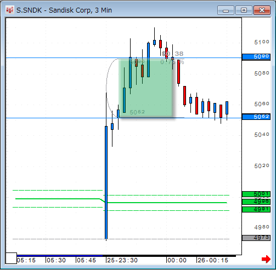Click the $0.38 measurement value

click(173, 54)
